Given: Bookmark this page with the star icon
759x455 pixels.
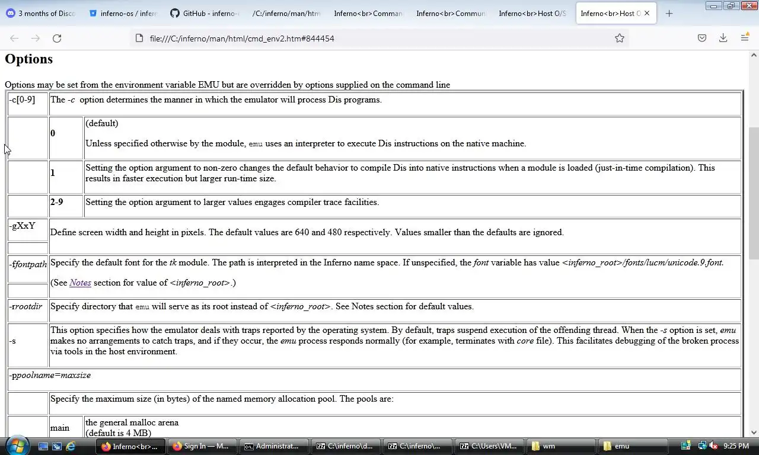Looking at the screenshot, I should pos(619,38).
